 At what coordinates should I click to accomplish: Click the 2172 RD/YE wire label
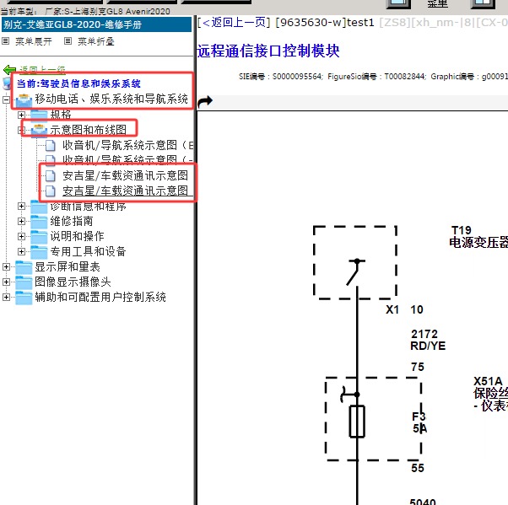tap(428, 340)
